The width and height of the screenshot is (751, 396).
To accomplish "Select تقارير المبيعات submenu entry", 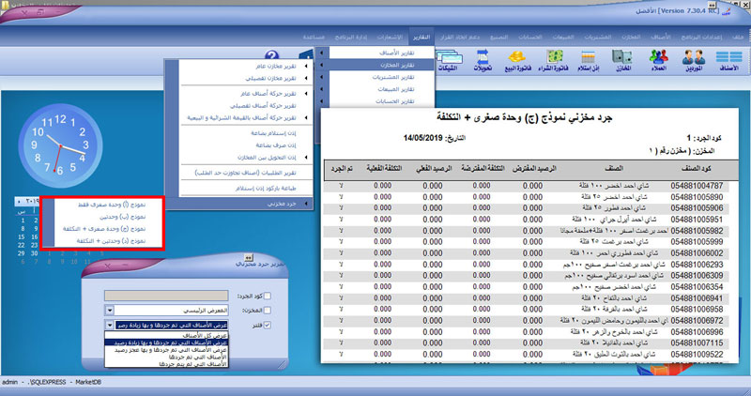I will coord(376,89).
